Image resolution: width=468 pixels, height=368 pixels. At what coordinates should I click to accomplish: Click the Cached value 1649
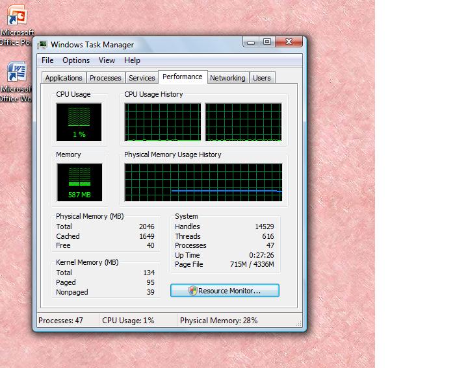(147, 236)
